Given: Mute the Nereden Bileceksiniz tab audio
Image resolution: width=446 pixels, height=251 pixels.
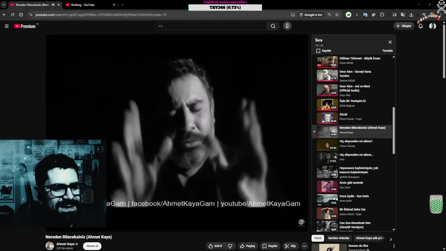Looking at the screenshot, I should pos(53,5).
